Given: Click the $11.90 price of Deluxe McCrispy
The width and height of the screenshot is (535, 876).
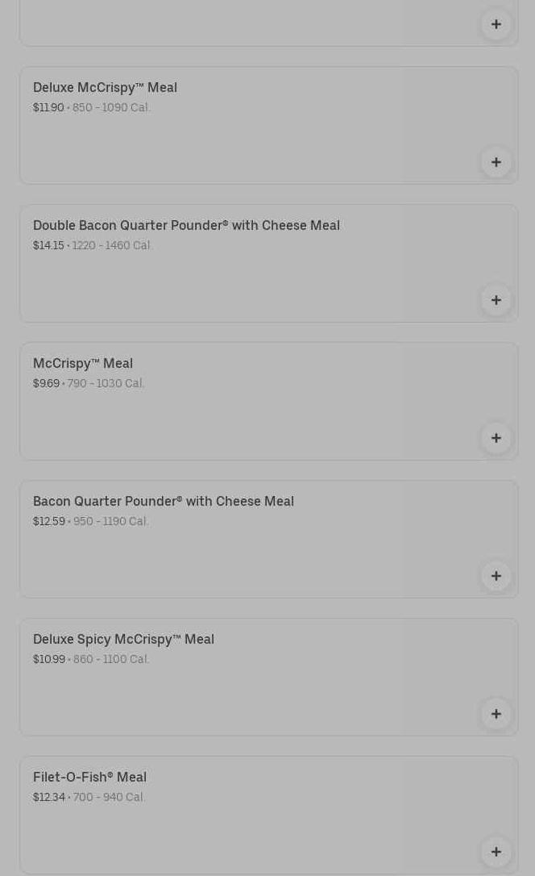Looking at the screenshot, I should coord(48,107).
